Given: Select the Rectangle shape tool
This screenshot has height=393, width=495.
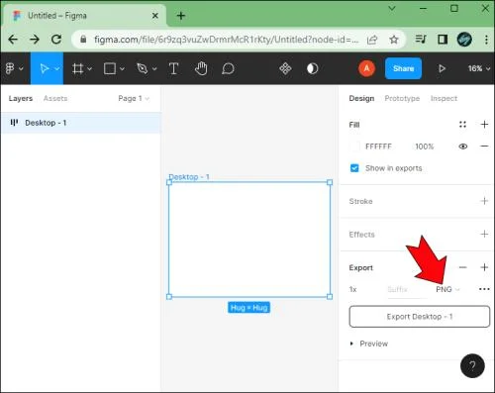Looking at the screenshot, I should (x=110, y=68).
